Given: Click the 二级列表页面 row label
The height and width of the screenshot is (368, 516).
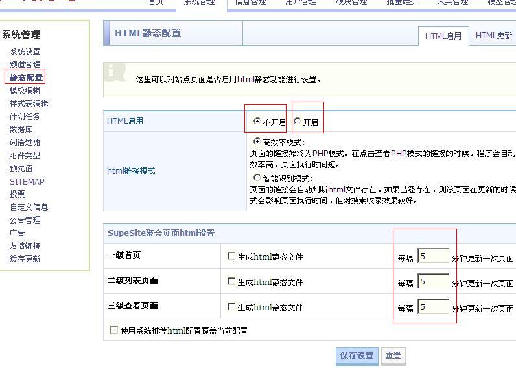Looking at the screenshot, I should pos(133,281).
